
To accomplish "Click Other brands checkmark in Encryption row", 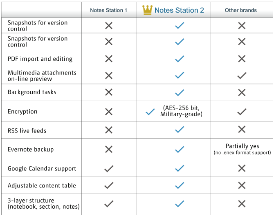I will coord(242,111).
